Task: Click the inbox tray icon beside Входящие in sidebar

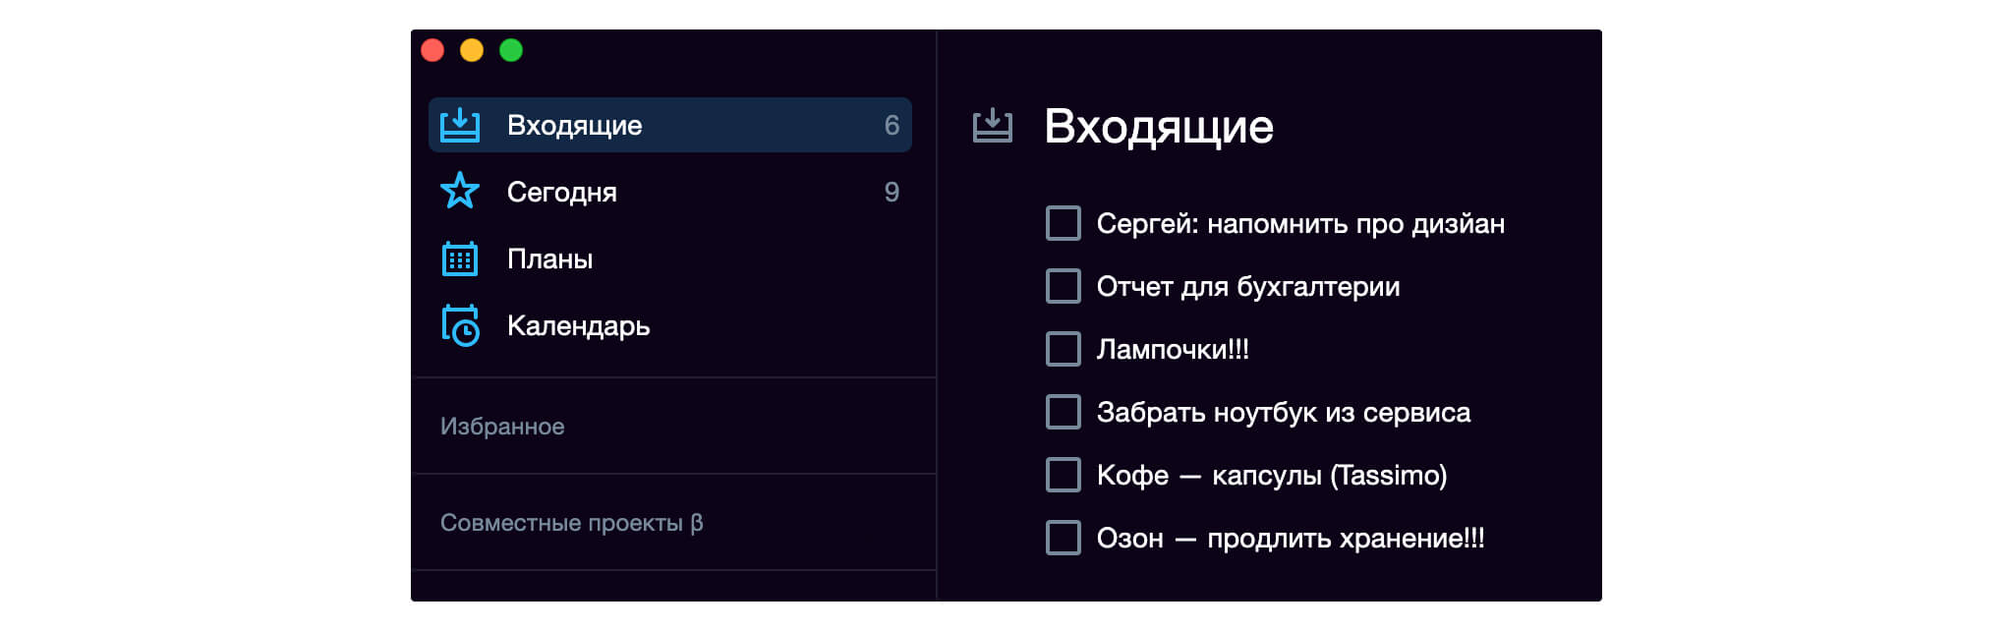Action: 459,125
